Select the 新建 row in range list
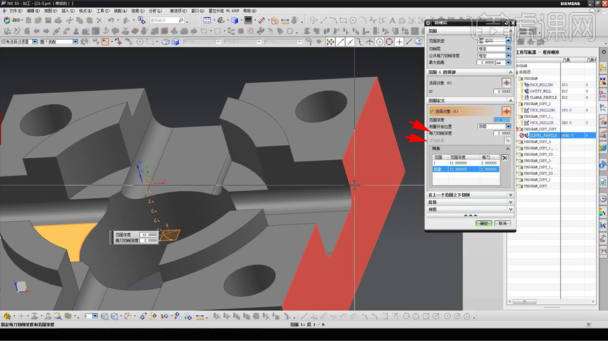The width and height of the screenshot is (608, 341). (x=466, y=169)
